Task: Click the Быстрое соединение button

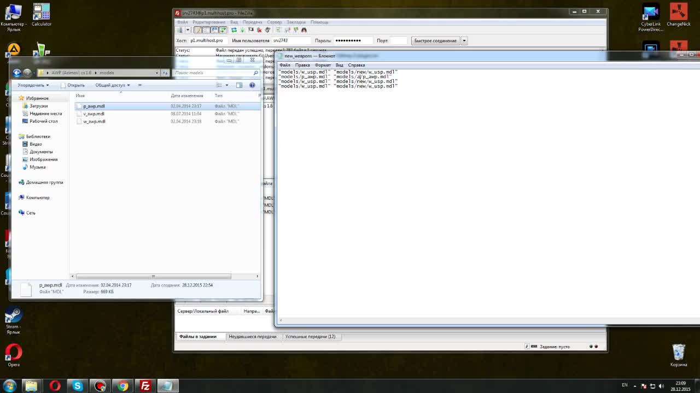Action: pos(435,41)
